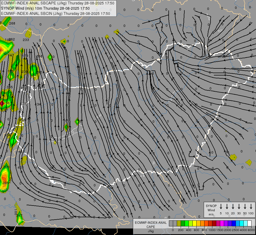256x235 pixels.
Task: Pick the pure yellow swatch in the CAPE scale
Action: click(195, 223)
